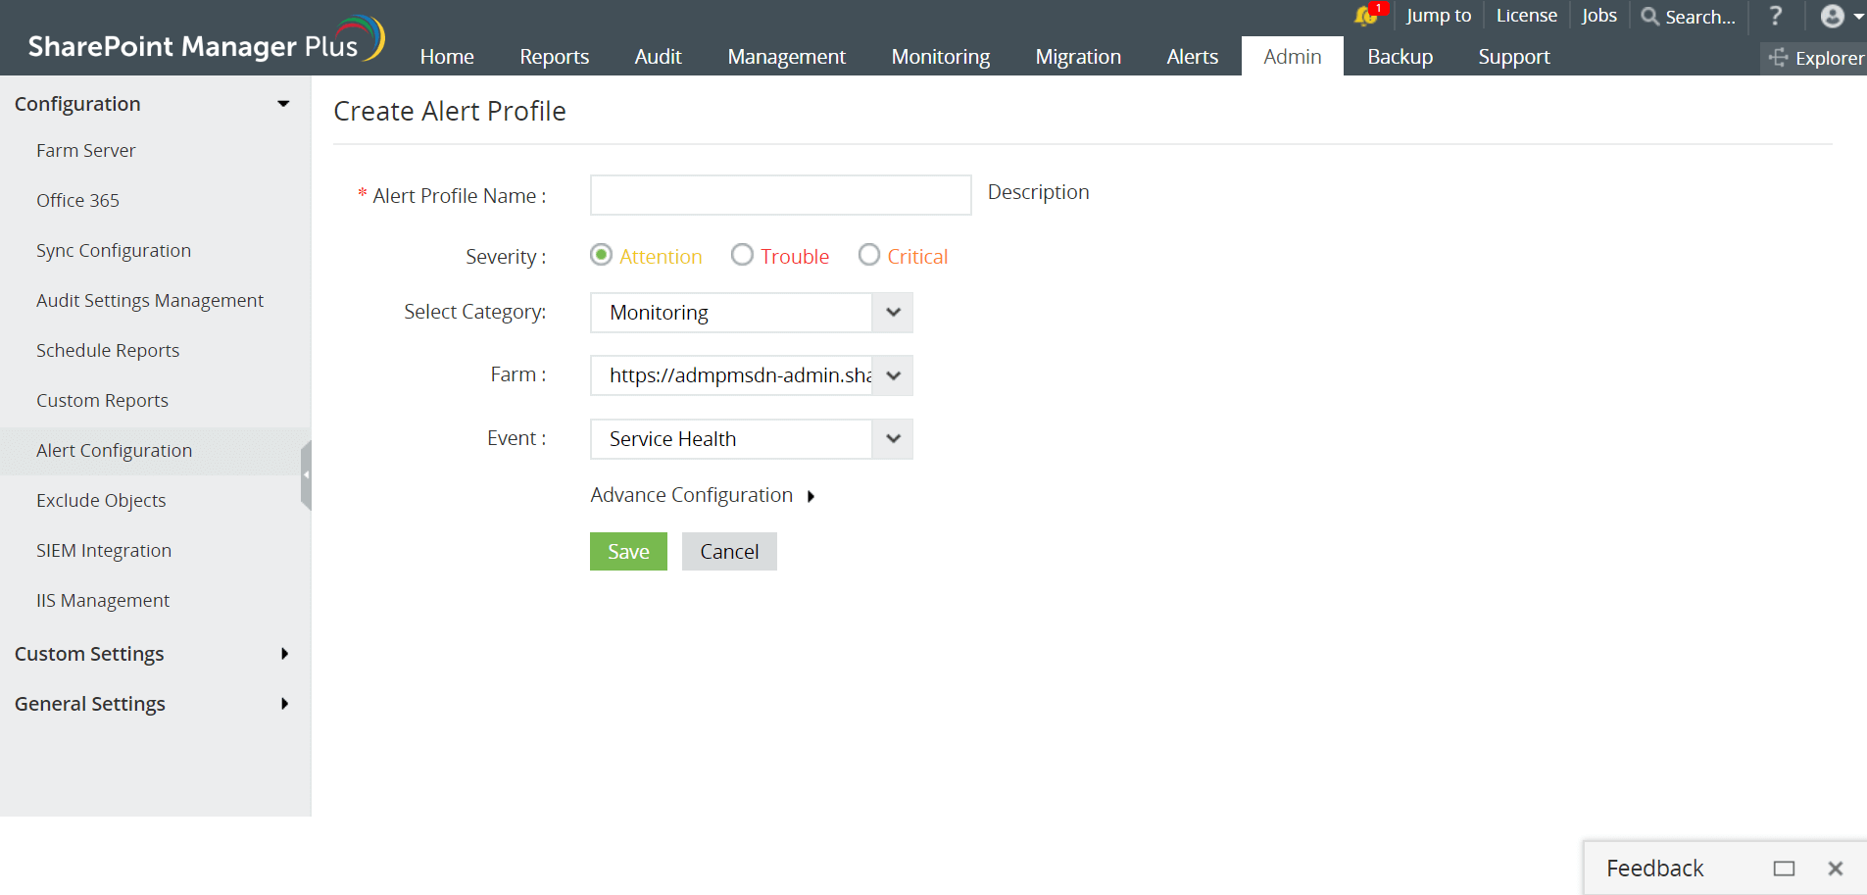Click the search magnifier icon
Screen dimensions: 1867x895
1650,16
